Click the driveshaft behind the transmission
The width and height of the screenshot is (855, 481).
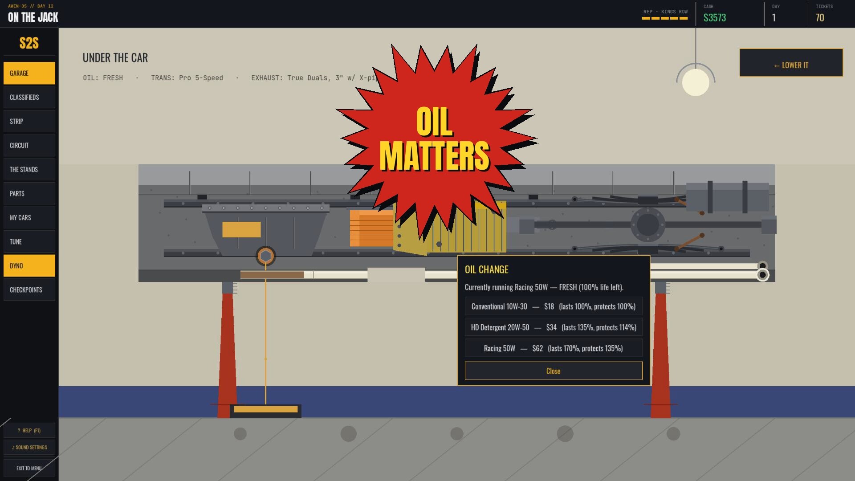point(583,225)
